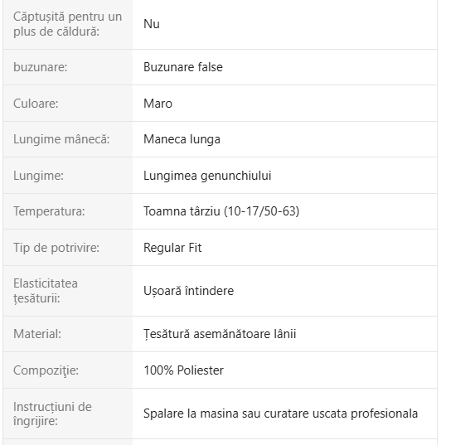Click the 'Lungime:' attribute label
475x445 pixels.
coord(38,176)
